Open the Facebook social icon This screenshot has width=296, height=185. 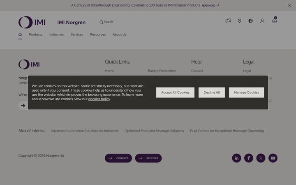[x=249, y=158]
